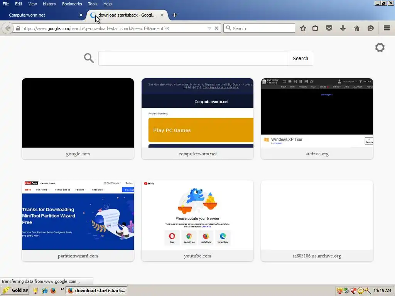Click the toolbar Search box
395x296 pixels.
pos(259,28)
